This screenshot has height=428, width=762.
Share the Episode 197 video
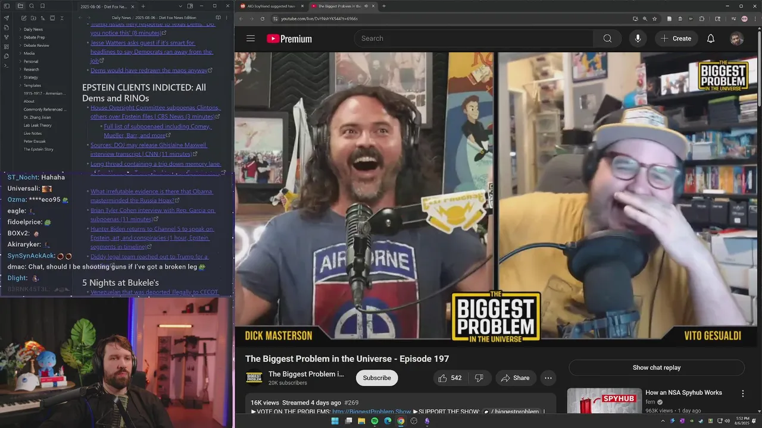click(x=516, y=378)
